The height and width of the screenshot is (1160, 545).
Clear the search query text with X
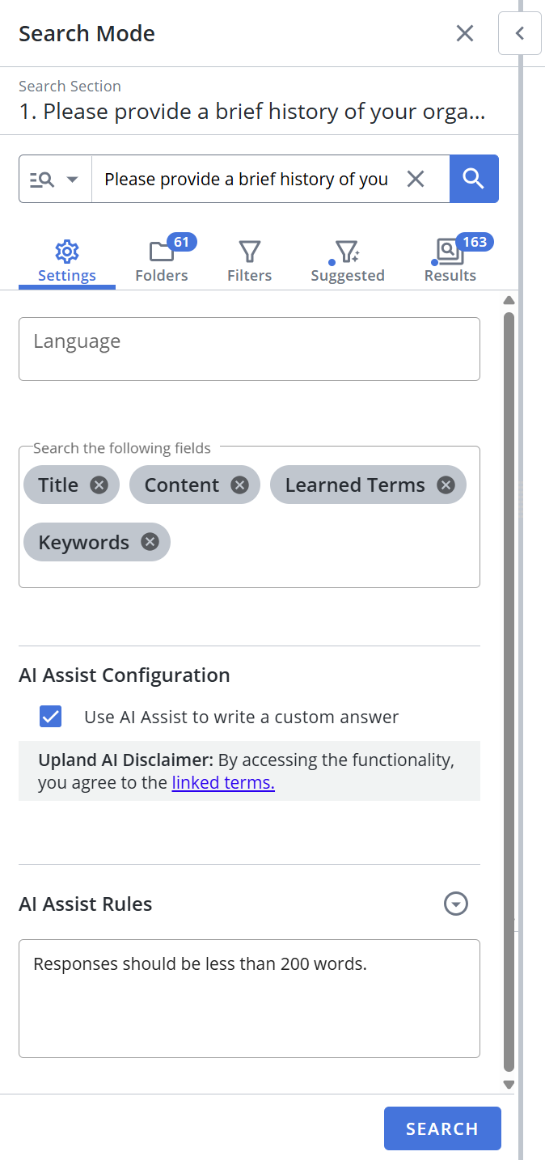(x=416, y=179)
